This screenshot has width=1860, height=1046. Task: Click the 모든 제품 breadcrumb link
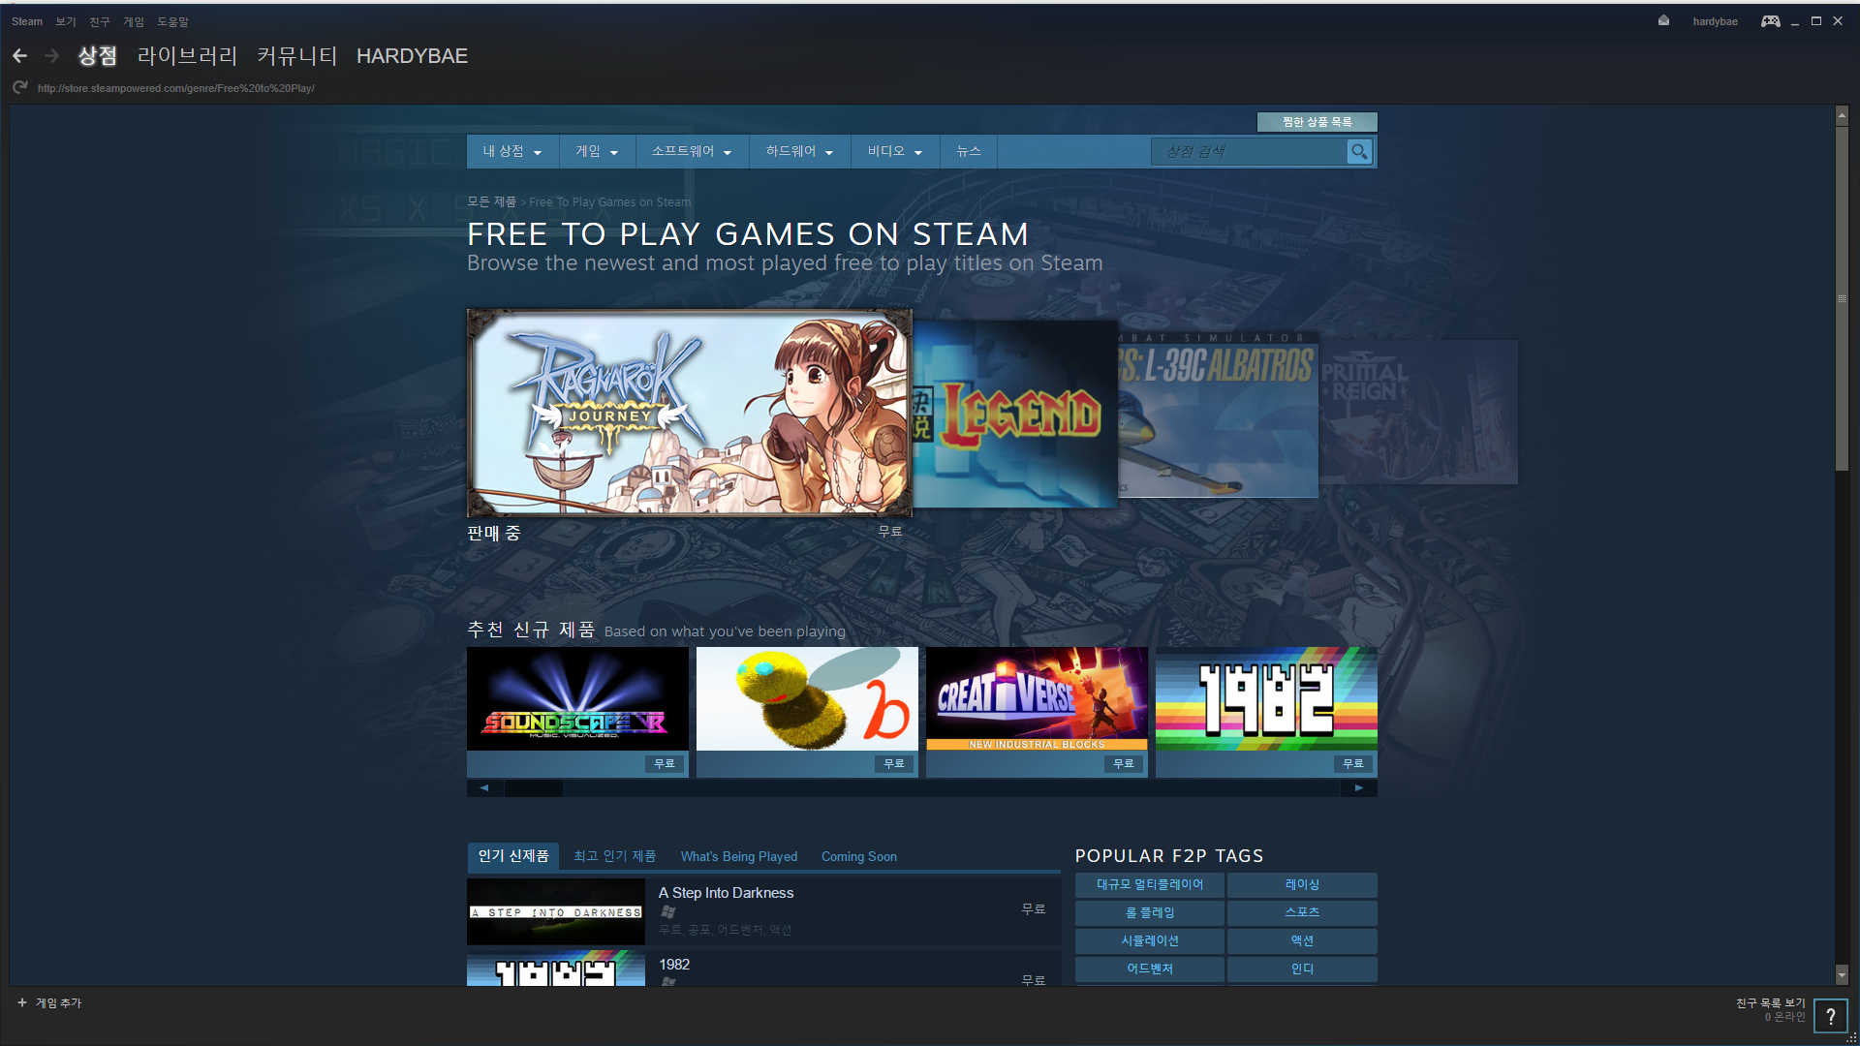point(492,201)
